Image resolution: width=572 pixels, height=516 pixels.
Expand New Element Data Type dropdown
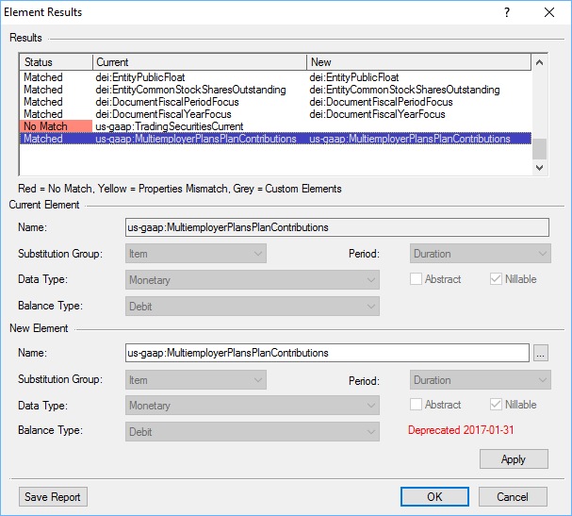click(x=253, y=406)
